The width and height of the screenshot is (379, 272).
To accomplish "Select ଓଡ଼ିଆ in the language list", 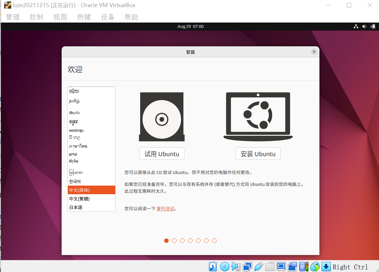I will tap(92, 91).
